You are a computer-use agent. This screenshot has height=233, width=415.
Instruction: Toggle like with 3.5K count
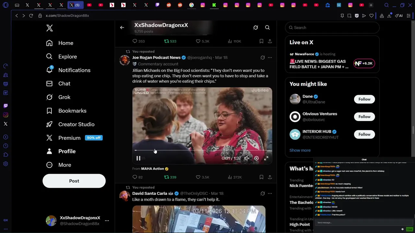pos(202,177)
